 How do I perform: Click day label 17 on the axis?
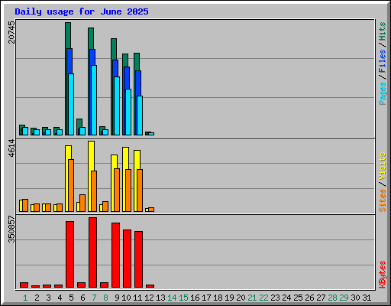coord(206,298)
